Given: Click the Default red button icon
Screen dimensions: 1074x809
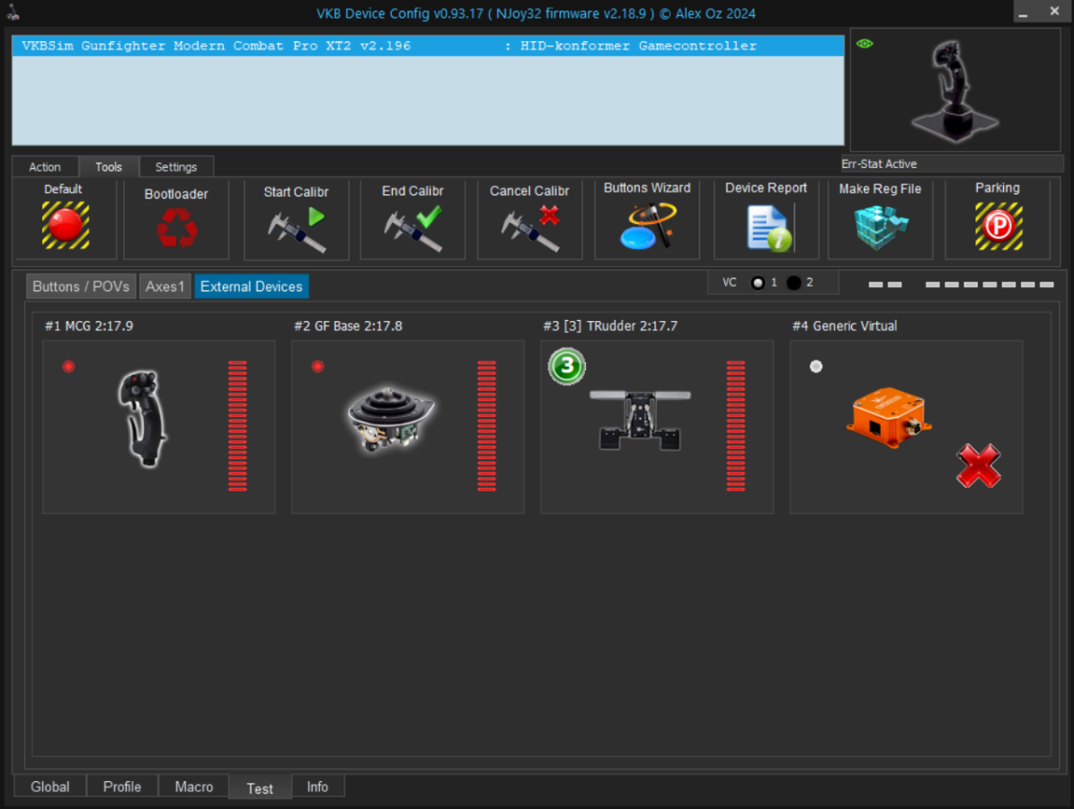Looking at the screenshot, I should pyautogui.click(x=65, y=226).
